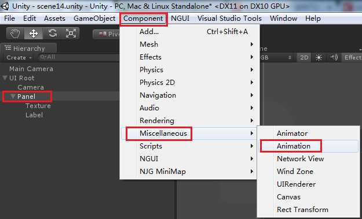Toggle the Pivot mode button
Image resolution: width=362 pixels, height=219 pixels.
(x=107, y=34)
